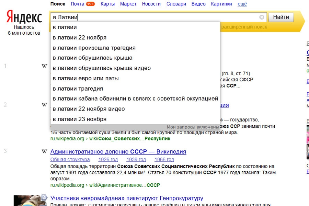Viewport: 309px width, 206px height.
Task: Clear the search field with the X icon
Action: (262, 17)
